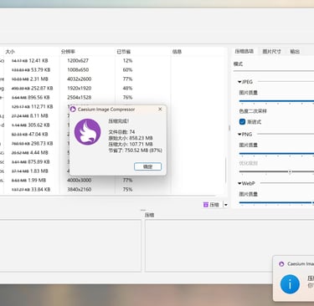Click the 4032x2600 resolution cell

tap(80, 79)
